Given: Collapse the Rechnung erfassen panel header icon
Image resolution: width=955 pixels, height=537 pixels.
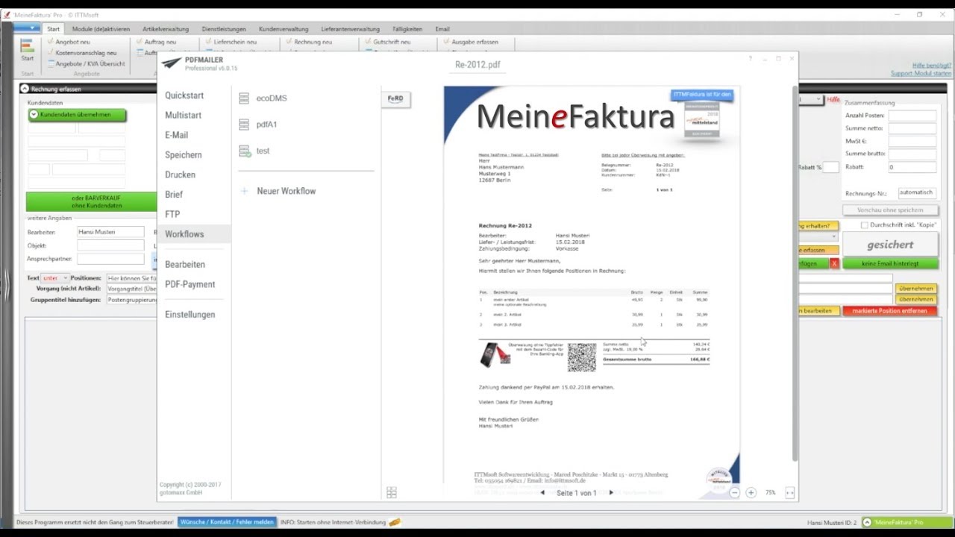Looking at the screenshot, I should coord(25,89).
